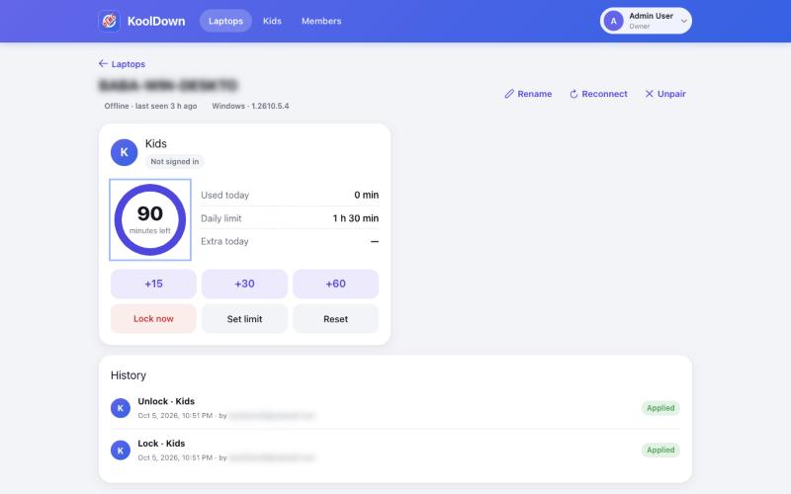Click the Kids name in the card header

pyautogui.click(x=156, y=143)
